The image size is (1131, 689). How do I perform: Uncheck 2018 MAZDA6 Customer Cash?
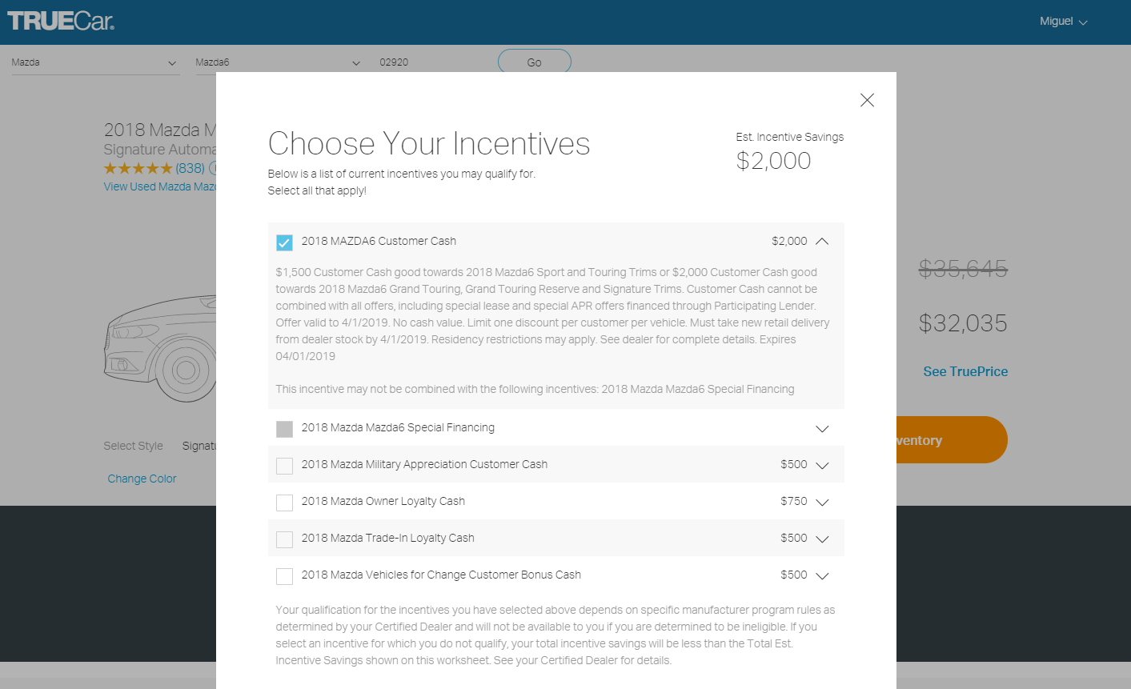point(284,242)
